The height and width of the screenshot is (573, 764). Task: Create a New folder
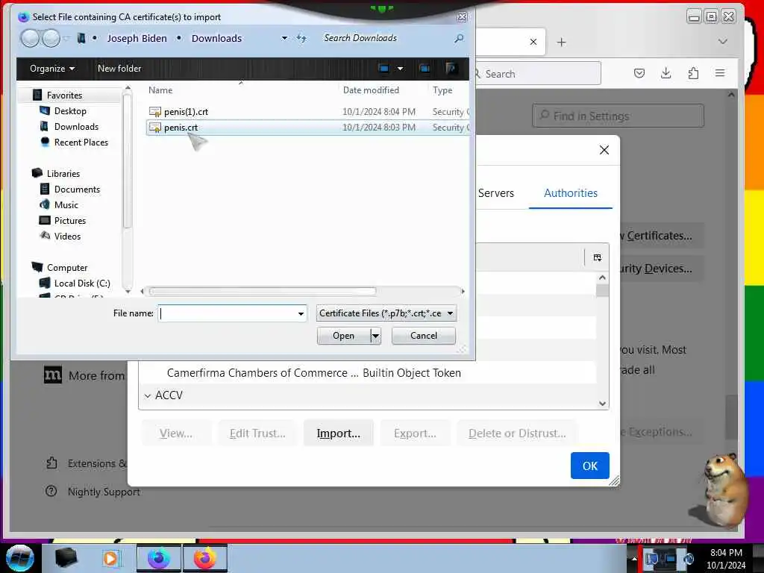[x=119, y=69]
